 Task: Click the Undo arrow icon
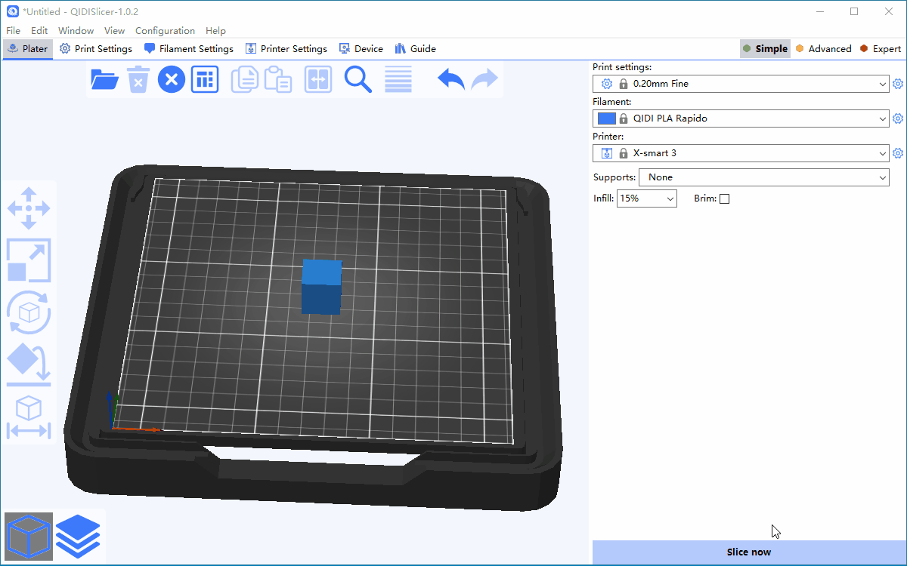click(x=451, y=79)
